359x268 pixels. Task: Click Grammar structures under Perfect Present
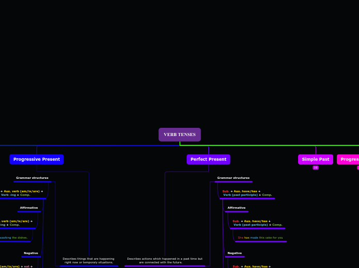pos(233,178)
